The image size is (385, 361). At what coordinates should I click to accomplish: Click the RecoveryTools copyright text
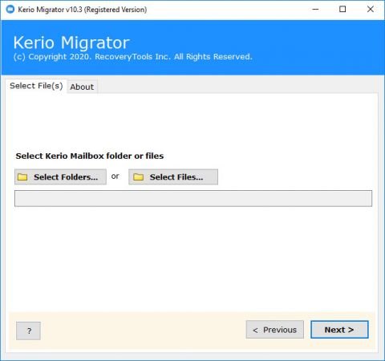click(x=133, y=57)
